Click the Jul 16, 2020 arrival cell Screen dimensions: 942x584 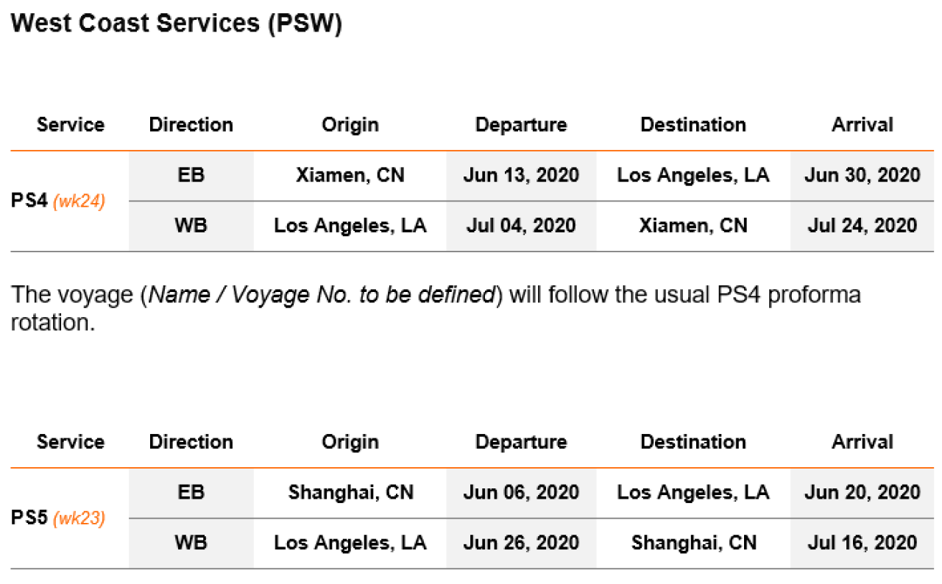coord(862,543)
